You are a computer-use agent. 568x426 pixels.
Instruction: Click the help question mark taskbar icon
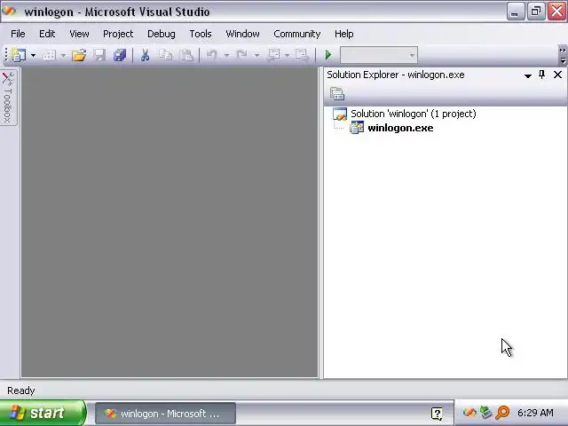pyautogui.click(x=437, y=414)
